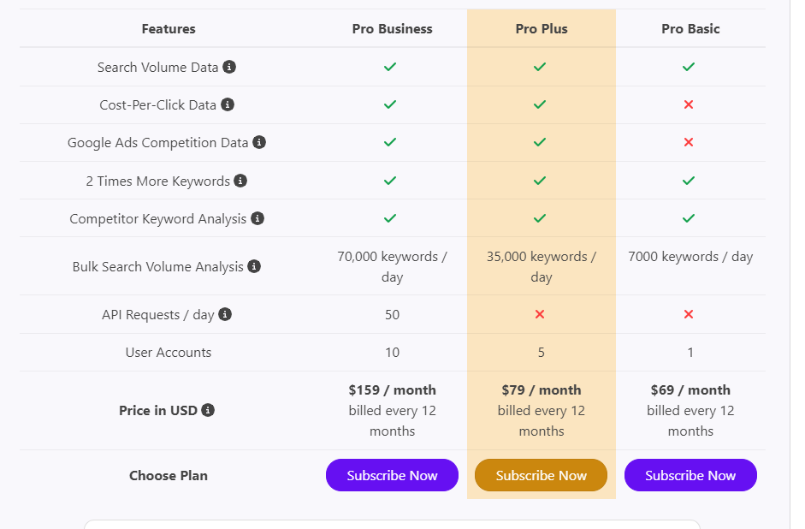The image size is (805, 529).
Task: Click info icon beside Price in USD
Action: click(208, 410)
